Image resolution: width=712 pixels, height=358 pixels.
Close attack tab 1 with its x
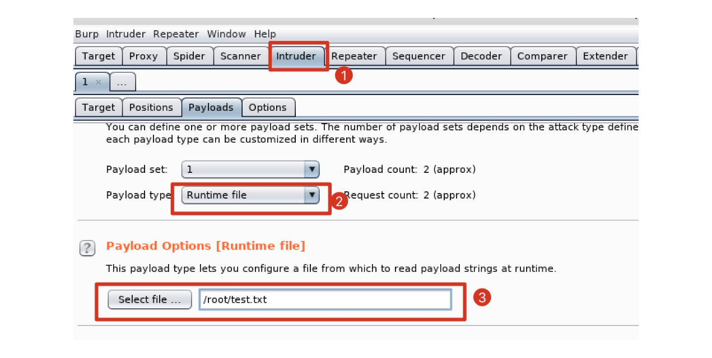coord(99,82)
